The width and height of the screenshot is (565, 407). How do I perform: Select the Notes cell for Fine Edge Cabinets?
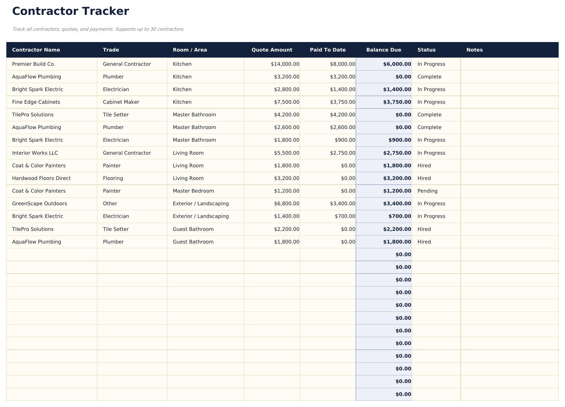[507, 102]
